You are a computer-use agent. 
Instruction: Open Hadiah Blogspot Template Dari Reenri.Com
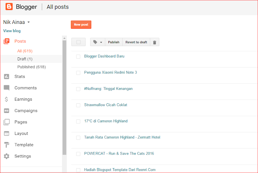tap(120, 170)
